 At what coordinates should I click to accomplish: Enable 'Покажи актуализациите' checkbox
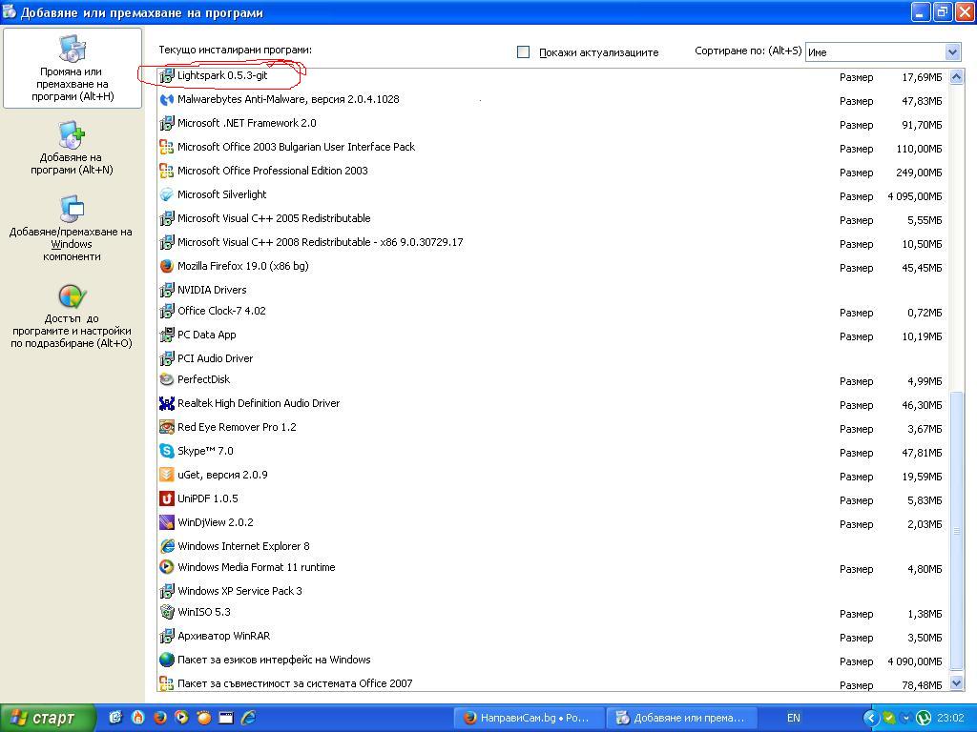coord(524,52)
